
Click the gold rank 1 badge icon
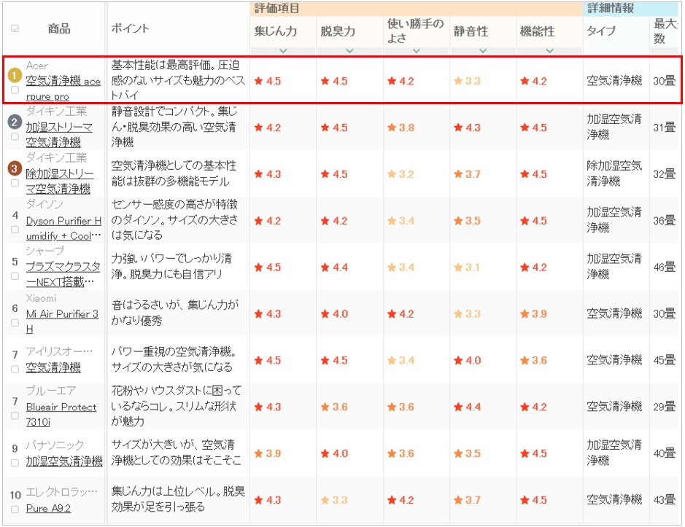[x=15, y=74]
